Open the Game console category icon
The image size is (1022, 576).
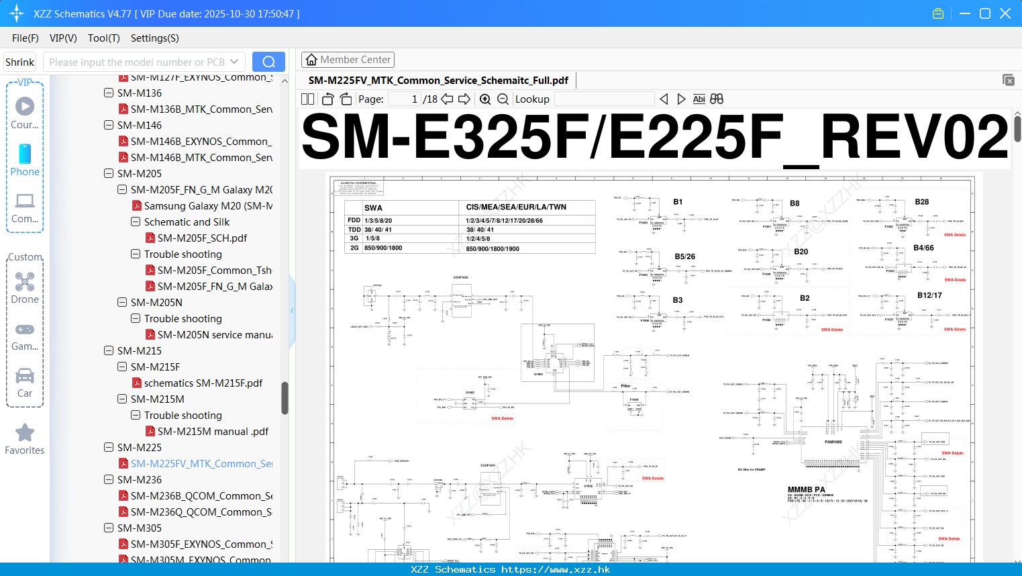[25, 330]
